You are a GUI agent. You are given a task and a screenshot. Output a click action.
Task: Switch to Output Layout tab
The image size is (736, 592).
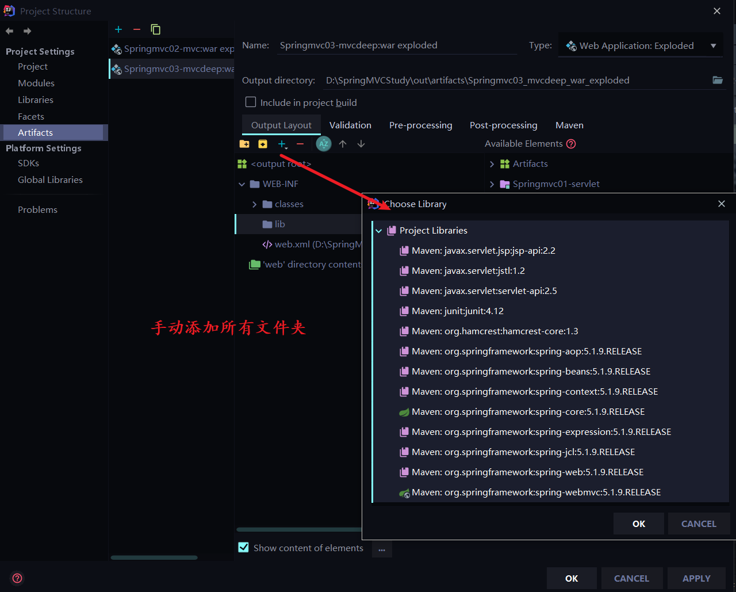pyautogui.click(x=281, y=125)
